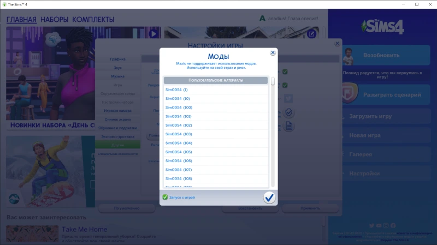This screenshot has height=245, width=437.
Task: Select SimODS4 (108) entry
Action: click(x=216, y=179)
